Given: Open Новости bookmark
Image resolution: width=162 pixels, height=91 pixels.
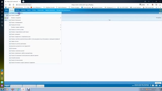Looking at the screenshot, I should (8, 7).
